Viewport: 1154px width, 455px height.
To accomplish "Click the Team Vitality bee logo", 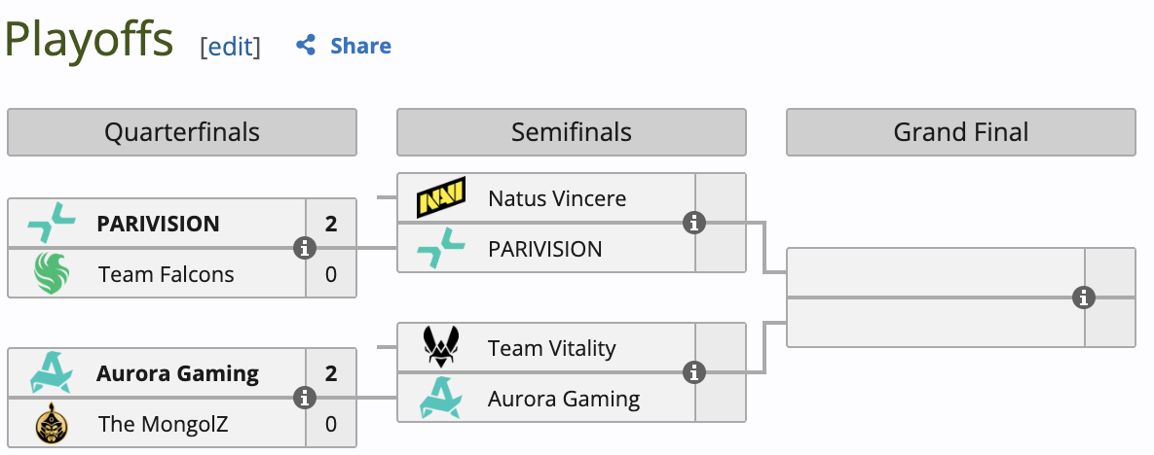I will tap(440, 347).
